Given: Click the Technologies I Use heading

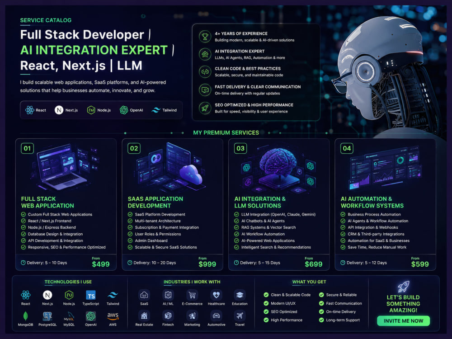Looking at the screenshot, I should [x=68, y=282].
